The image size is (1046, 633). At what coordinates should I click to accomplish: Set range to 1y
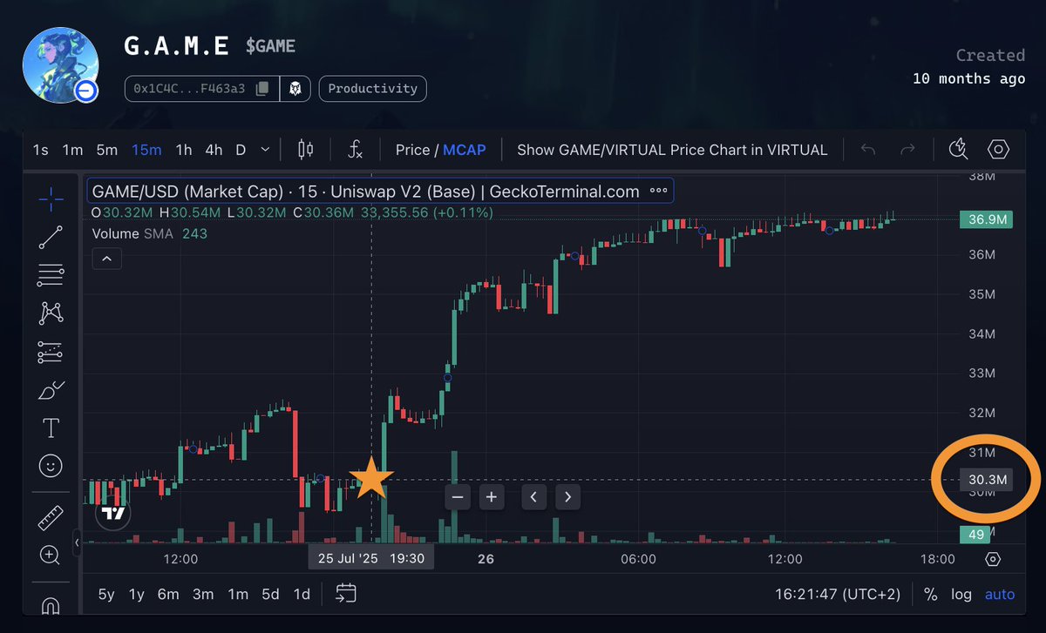[137, 594]
